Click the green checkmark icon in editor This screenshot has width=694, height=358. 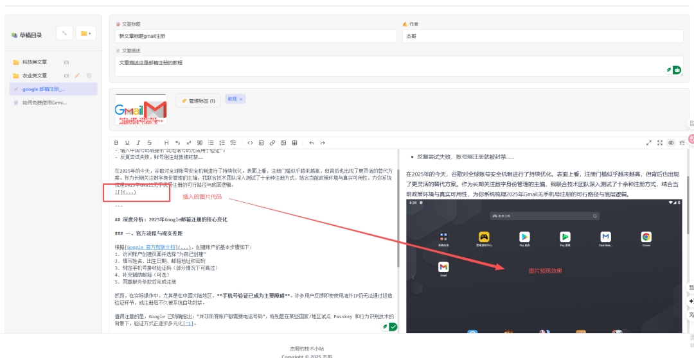pyautogui.click(x=393, y=327)
